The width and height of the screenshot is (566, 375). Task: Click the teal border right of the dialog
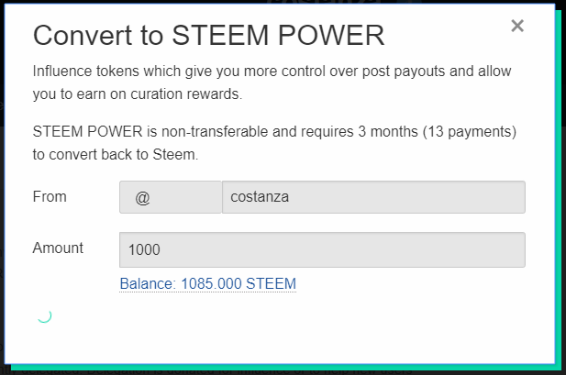coord(559,183)
